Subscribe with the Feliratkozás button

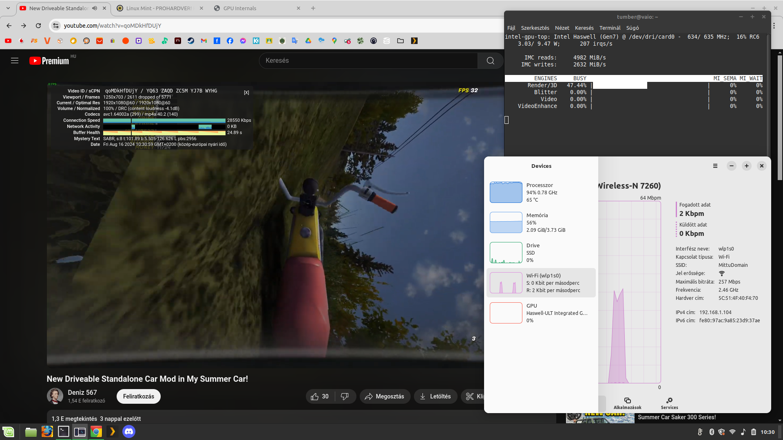coord(139,396)
